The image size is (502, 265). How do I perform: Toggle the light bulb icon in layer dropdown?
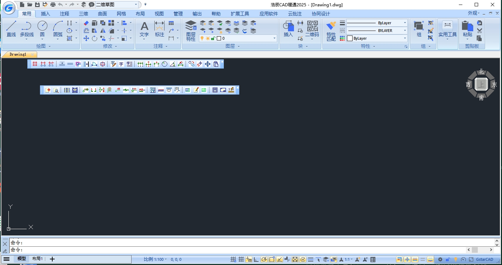click(x=202, y=38)
